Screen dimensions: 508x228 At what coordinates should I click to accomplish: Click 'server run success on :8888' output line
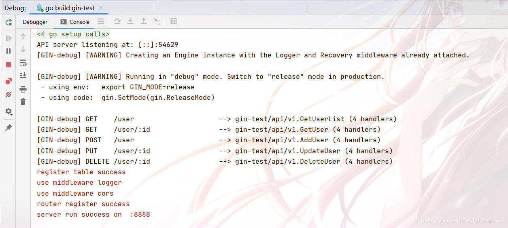[x=94, y=215]
